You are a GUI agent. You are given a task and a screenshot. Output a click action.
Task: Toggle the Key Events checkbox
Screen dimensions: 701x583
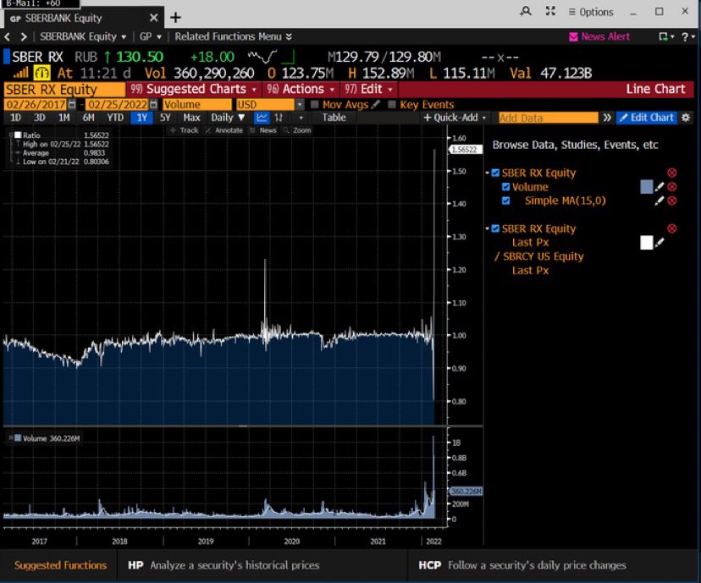(x=392, y=105)
